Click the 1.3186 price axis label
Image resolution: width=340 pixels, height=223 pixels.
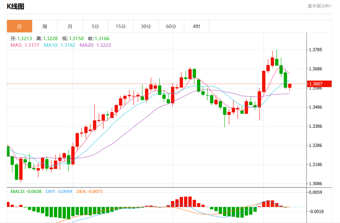[315, 164]
